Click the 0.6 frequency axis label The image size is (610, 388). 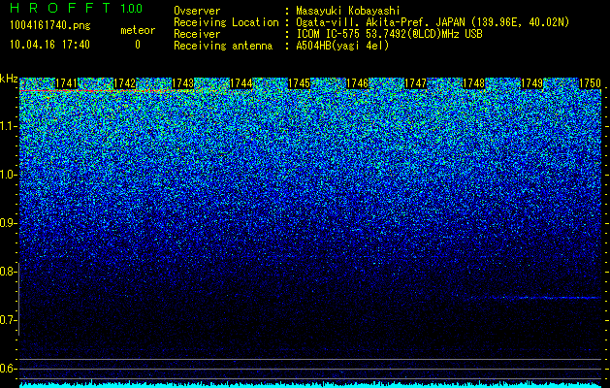click(8, 369)
